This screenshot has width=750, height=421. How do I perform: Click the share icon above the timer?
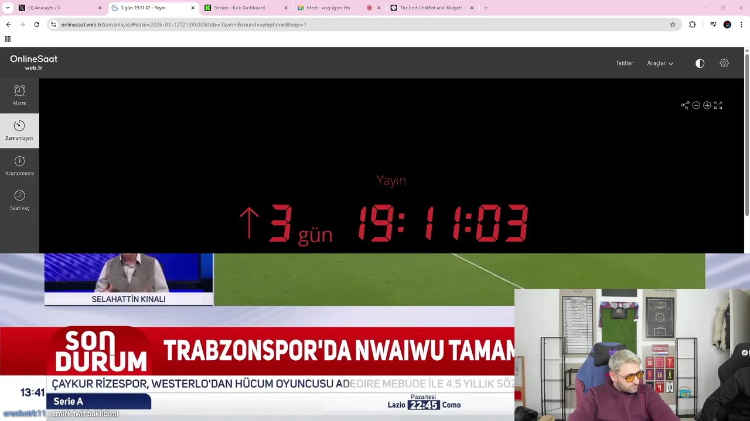685,105
